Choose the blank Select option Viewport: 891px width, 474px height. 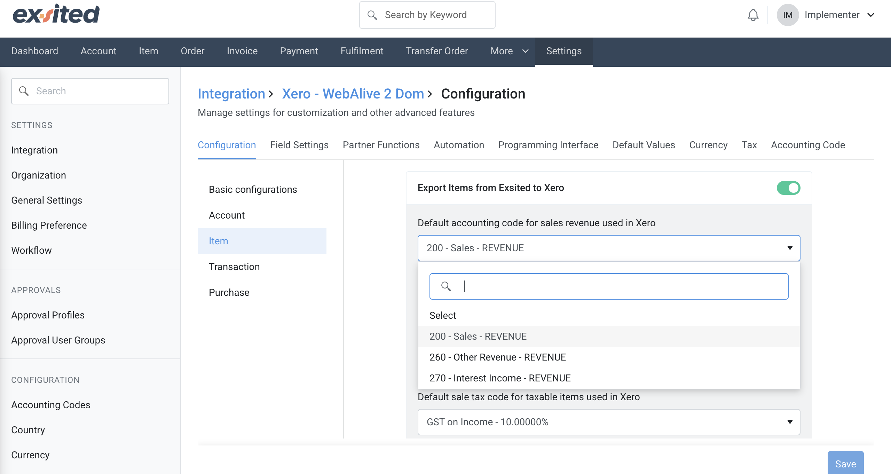[x=609, y=315]
